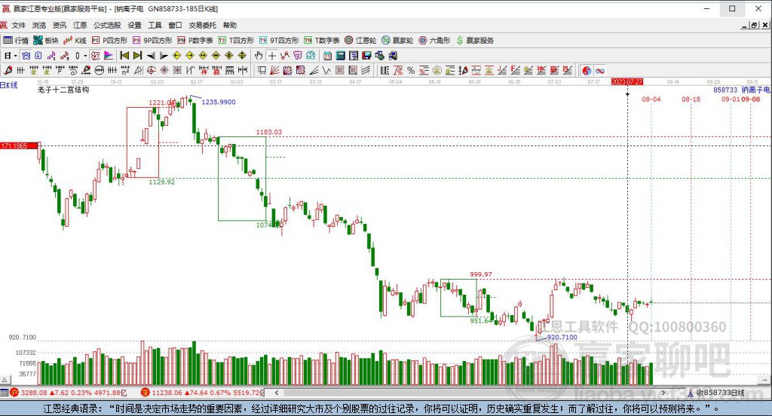This screenshot has height=416, width=772.
Task: Click the 2023-07-27 date marker
Action: click(626, 81)
